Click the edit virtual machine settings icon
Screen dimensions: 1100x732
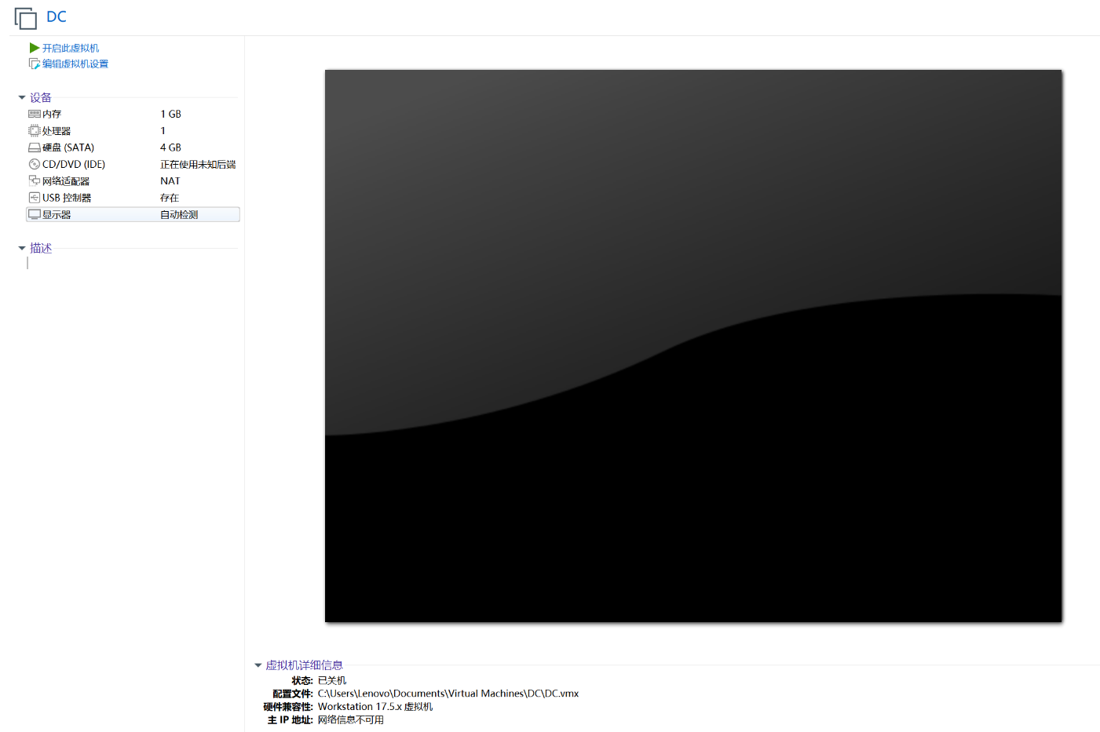click(x=34, y=64)
